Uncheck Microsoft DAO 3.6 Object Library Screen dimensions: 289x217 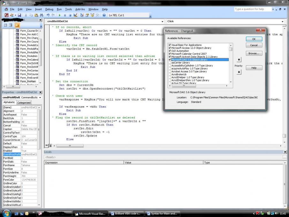pos(170,60)
